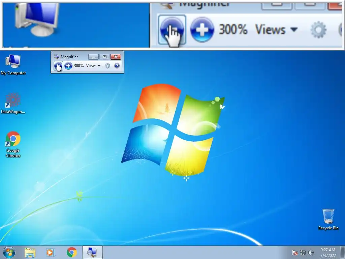Open Chrome from the taskbar

[x=72, y=252]
